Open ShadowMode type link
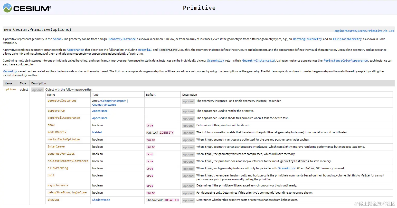Viewport: 397px width, 208px height. tap(101, 200)
